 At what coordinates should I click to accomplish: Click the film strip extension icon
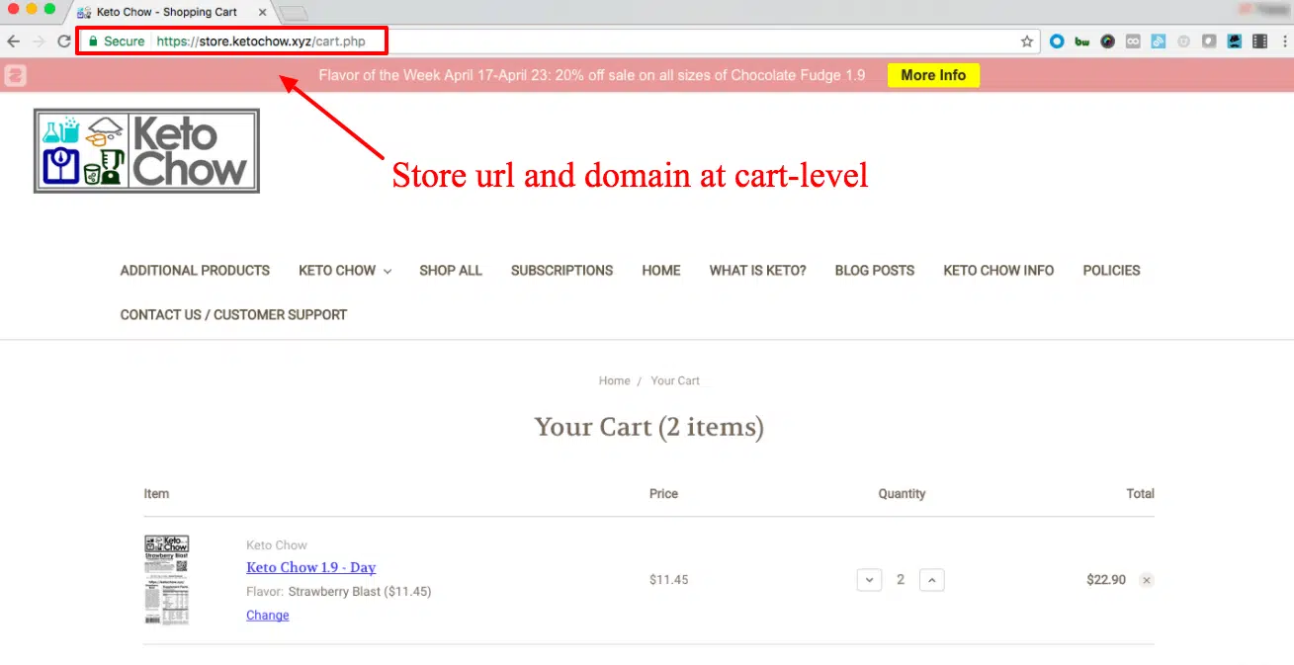(1259, 42)
